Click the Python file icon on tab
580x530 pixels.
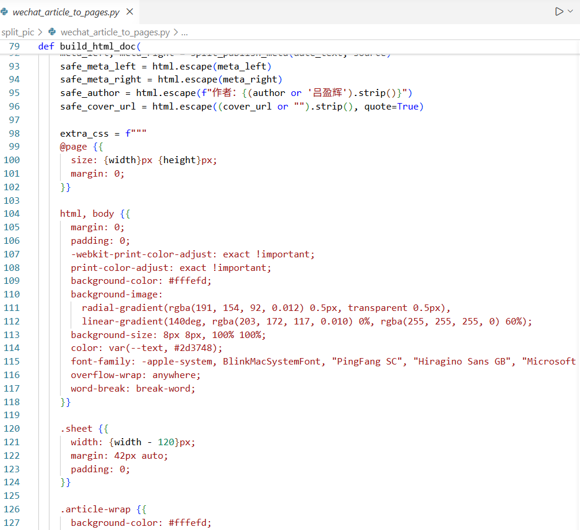4,12
